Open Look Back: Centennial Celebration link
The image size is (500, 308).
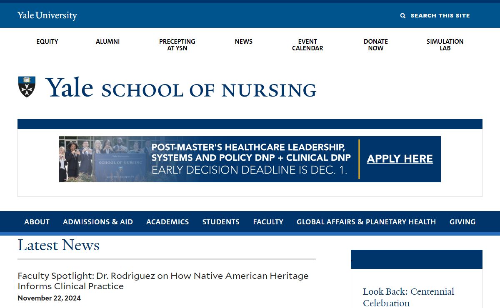(408, 297)
